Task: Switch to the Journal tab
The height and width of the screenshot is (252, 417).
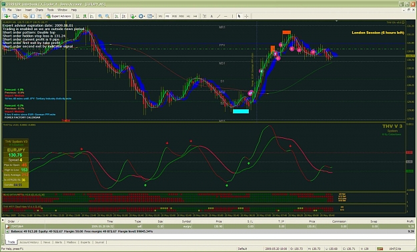Action: [99, 242]
